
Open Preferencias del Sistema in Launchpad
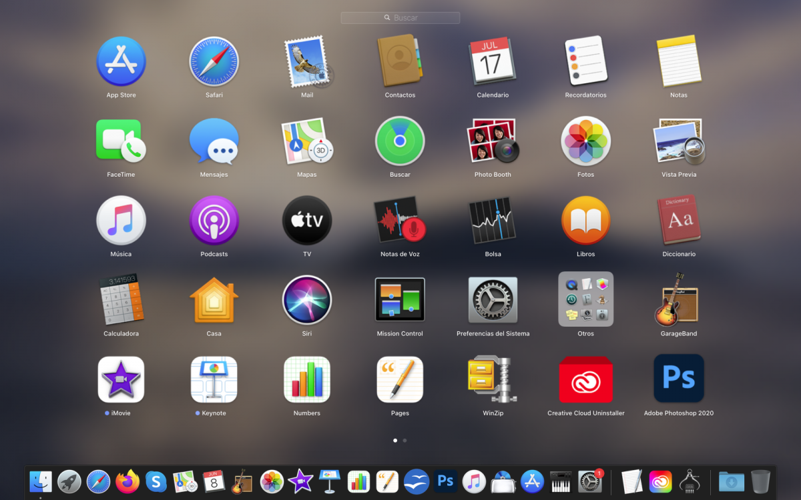[493, 299]
